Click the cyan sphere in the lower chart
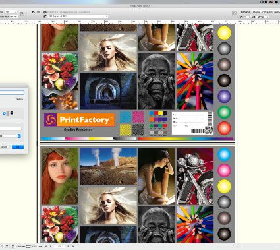The width and height of the screenshot is (280, 250). (224, 154)
